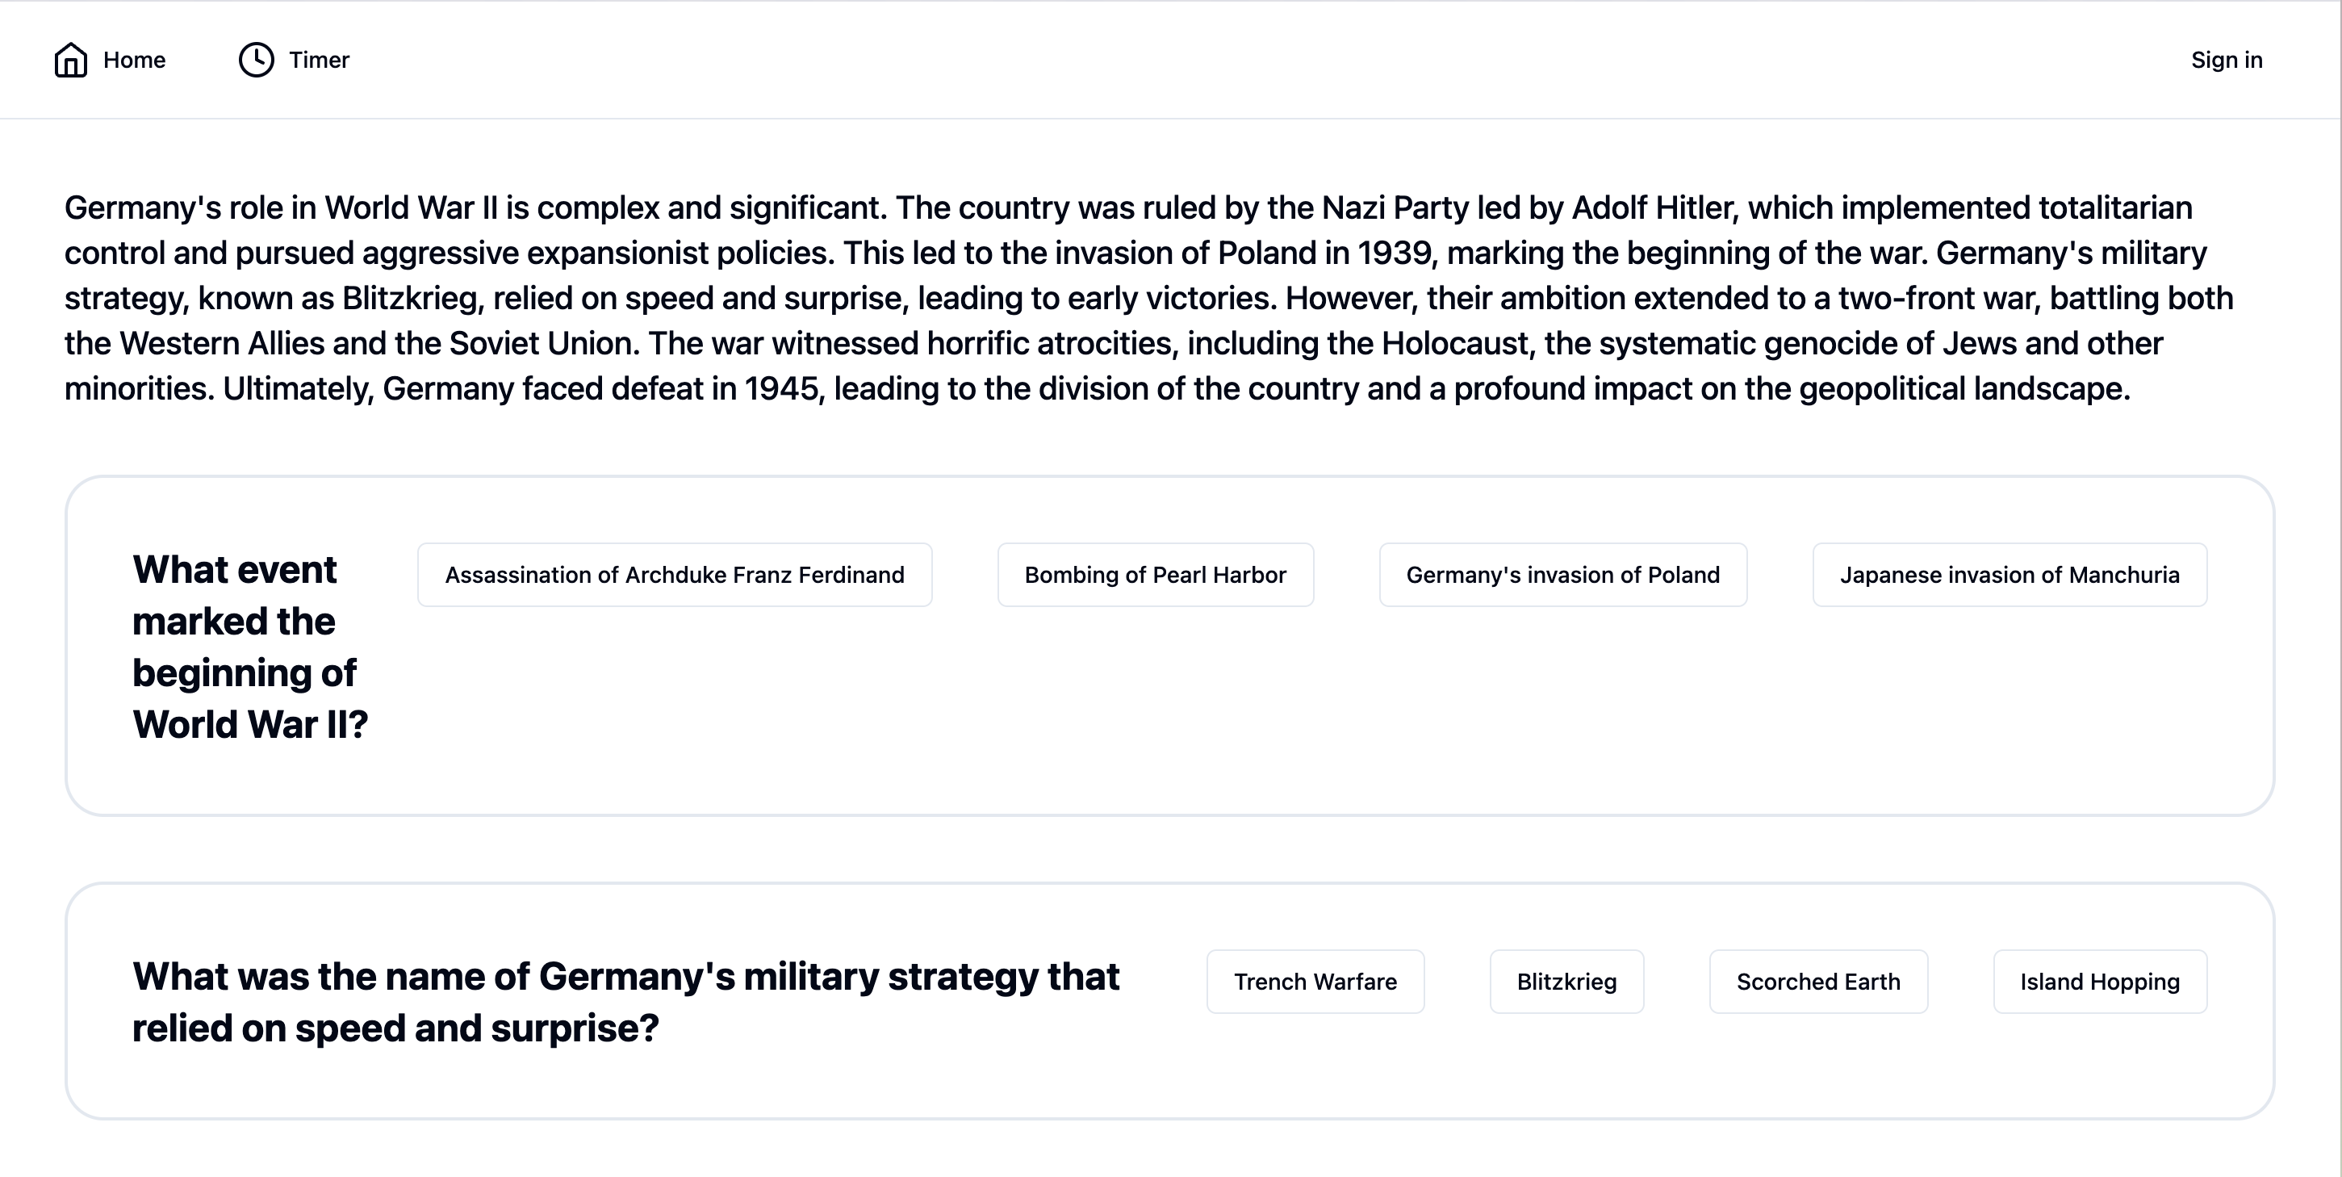Click the Nazi Party mention in the passage
The height and width of the screenshot is (1177, 2342).
click(x=1395, y=208)
